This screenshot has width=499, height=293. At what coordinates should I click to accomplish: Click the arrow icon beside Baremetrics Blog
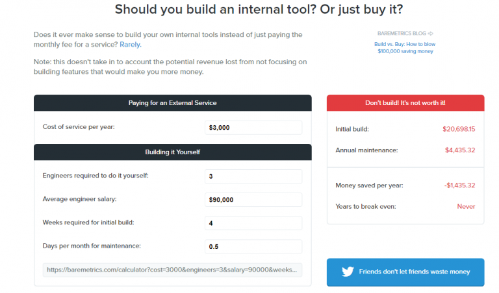pyautogui.click(x=431, y=33)
